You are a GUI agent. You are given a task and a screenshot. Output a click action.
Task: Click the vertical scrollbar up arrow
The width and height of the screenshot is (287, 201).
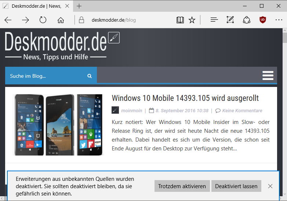(285, 30)
